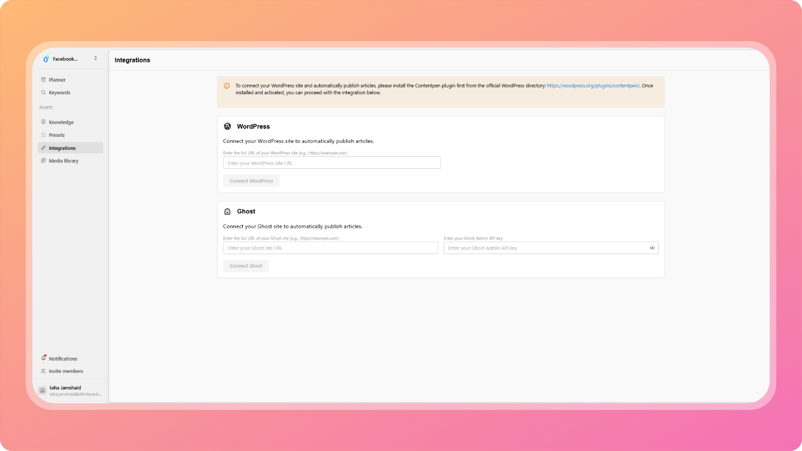
Task: Open the Media library page
Action: [x=70, y=161]
